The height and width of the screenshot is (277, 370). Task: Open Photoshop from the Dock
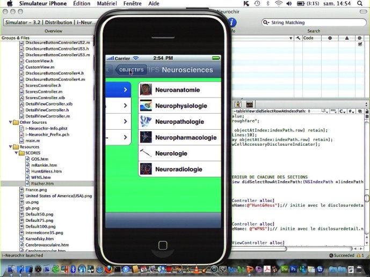click(x=293, y=269)
